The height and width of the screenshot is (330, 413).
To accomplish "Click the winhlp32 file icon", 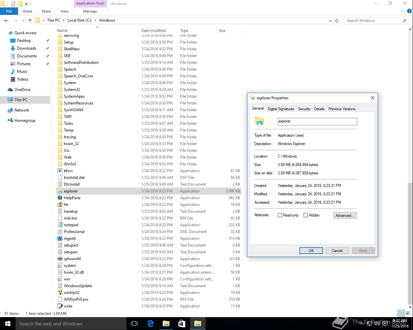I will (x=60, y=293).
